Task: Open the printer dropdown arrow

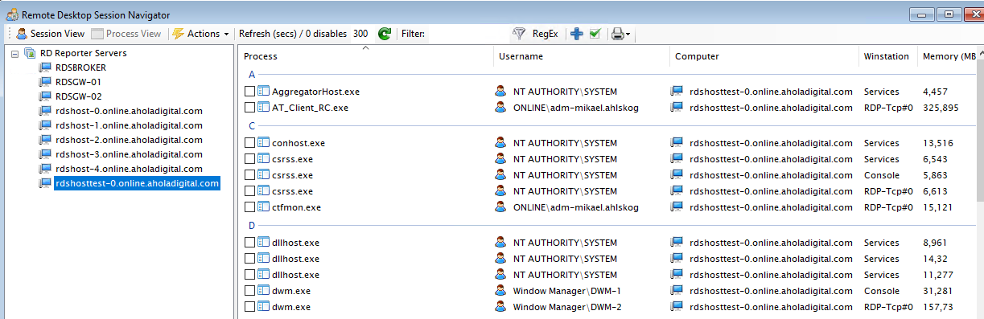Action: click(628, 35)
